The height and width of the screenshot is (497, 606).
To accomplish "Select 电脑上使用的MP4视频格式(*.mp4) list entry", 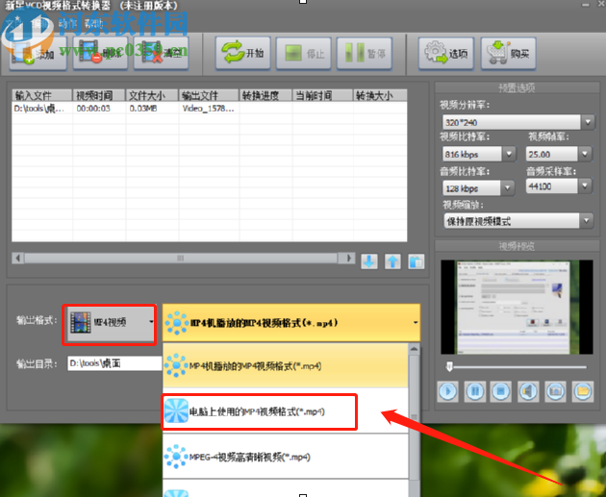I will 286,411.
